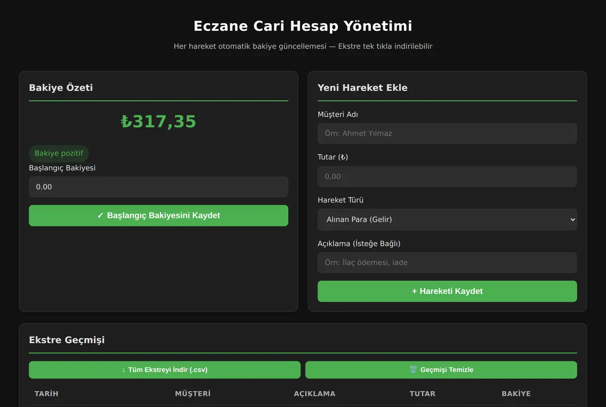Click the Açıklama optional description field
606x407 pixels.
[x=447, y=263]
